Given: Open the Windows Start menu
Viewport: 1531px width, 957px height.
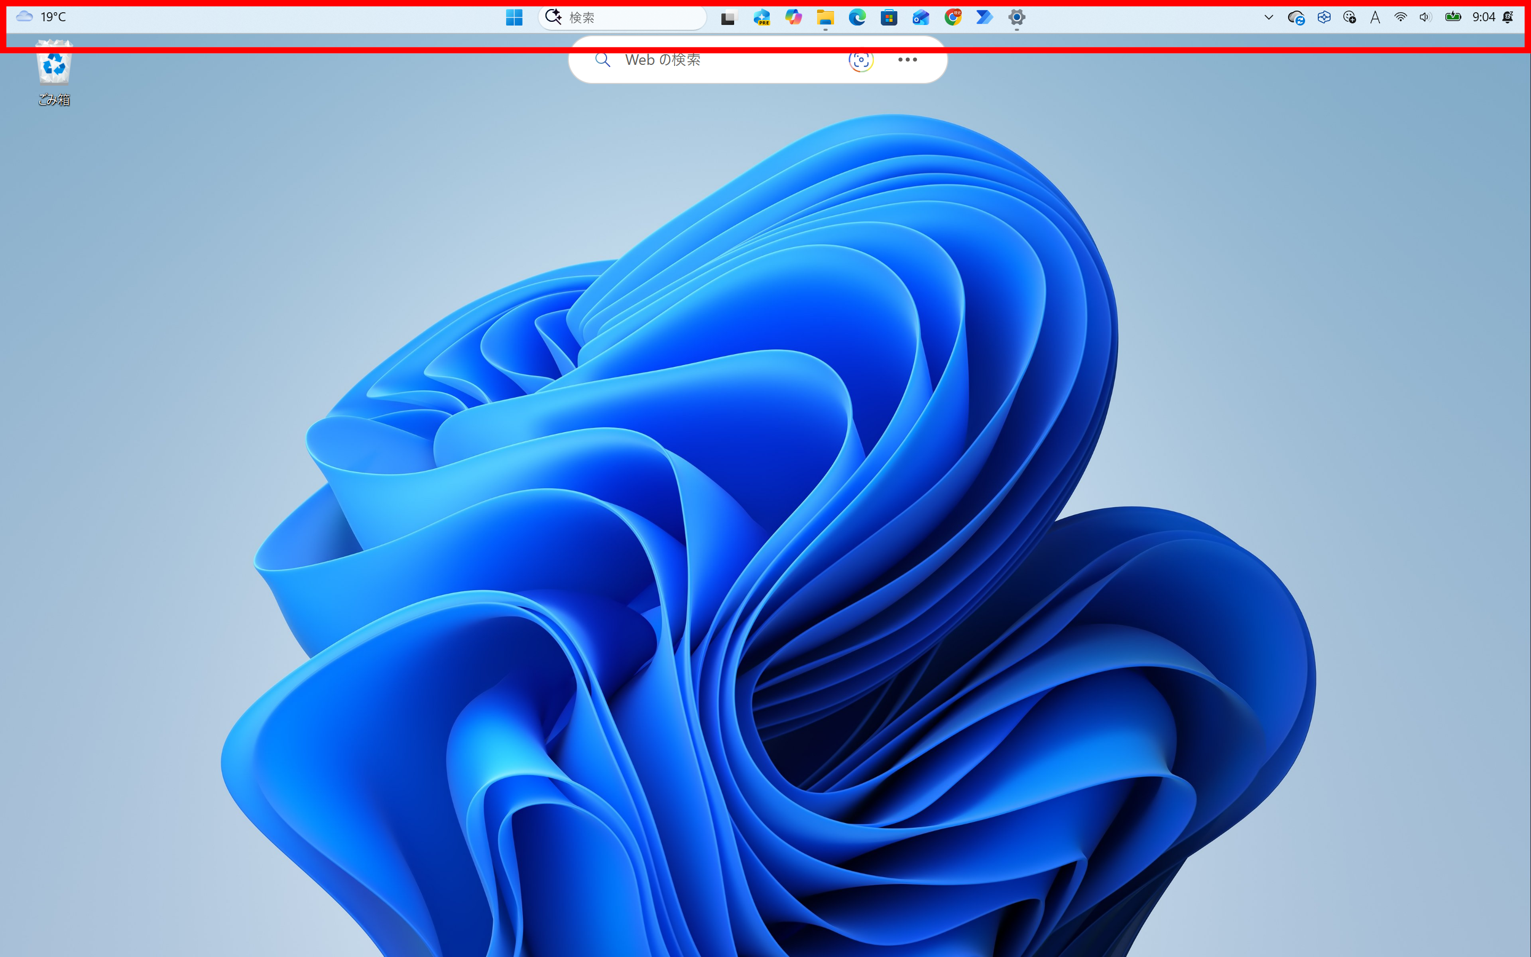Looking at the screenshot, I should coord(514,17).
